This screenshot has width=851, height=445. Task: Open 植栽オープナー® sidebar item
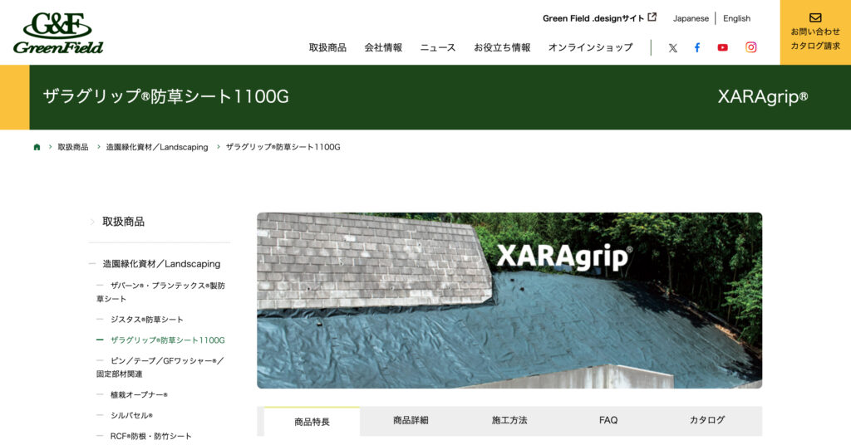(x=139, y=394)
